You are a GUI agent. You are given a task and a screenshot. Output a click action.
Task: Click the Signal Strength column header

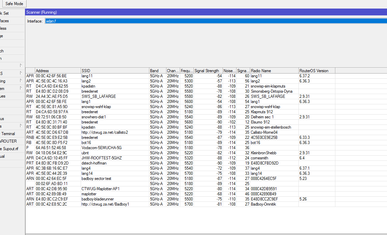click(x=208, y=71)
